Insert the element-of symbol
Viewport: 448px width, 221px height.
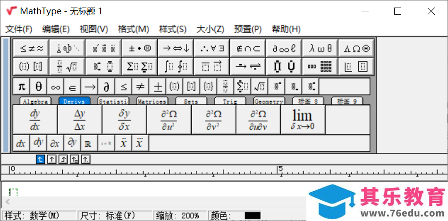(x=73, y=86)
